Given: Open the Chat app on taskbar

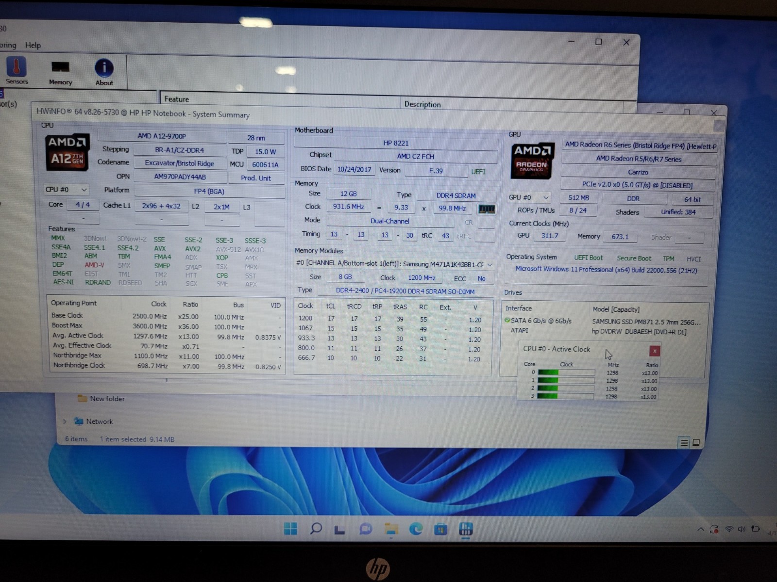Looking at the screenshot, I should (x=365, y=529).
